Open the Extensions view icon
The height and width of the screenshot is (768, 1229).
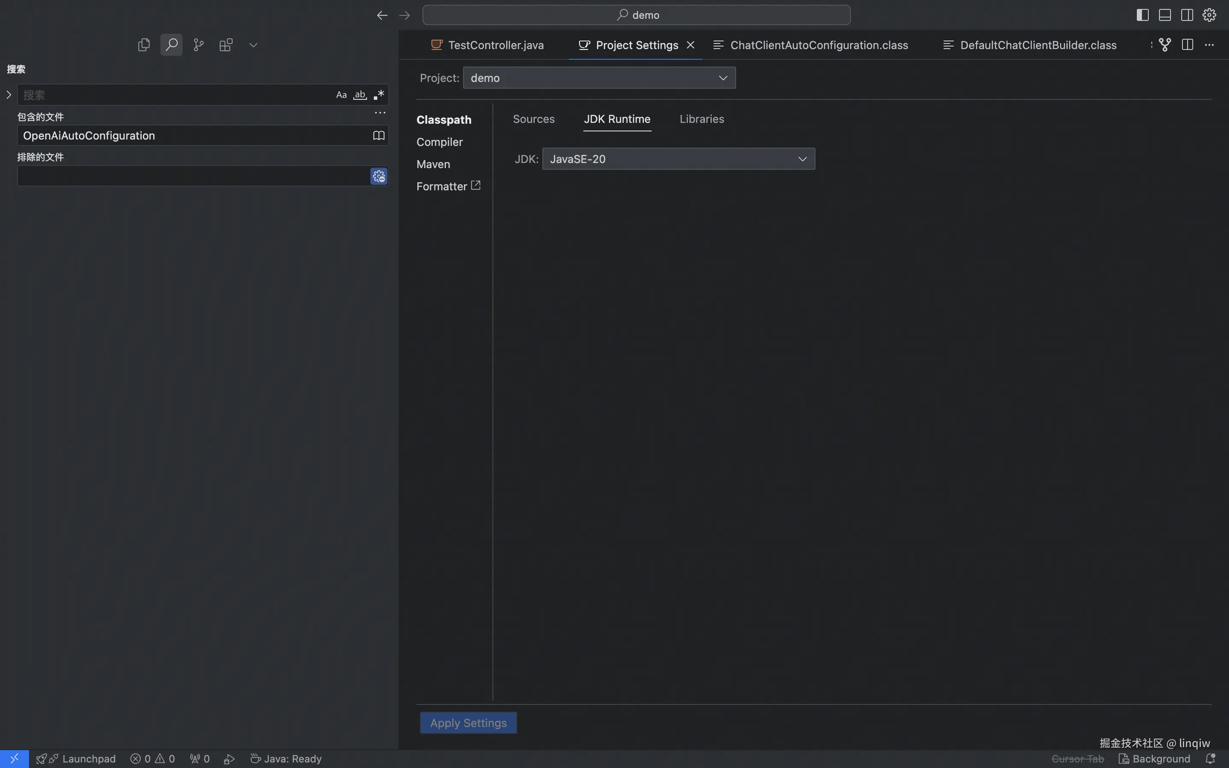pyautogui.click(x=226, y=45)
